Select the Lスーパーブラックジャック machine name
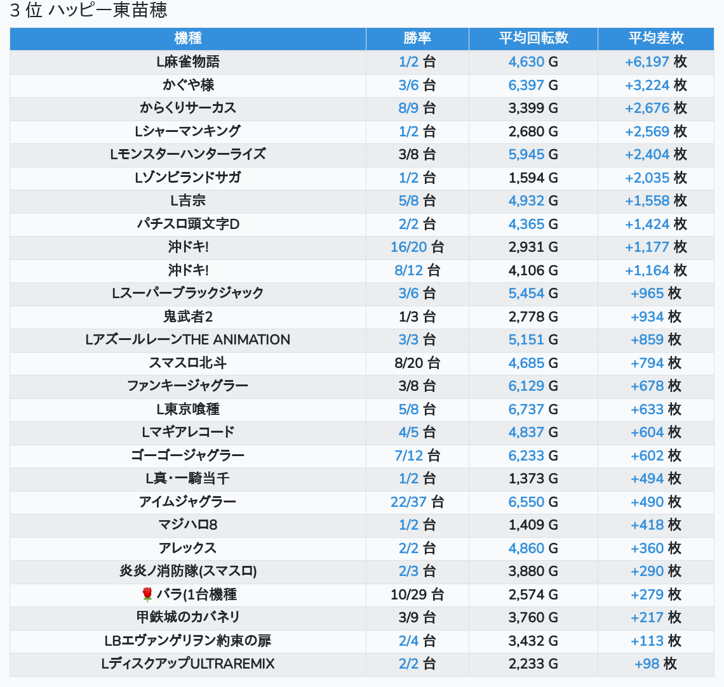Viewport: 724px width, 687px height. 188,293
